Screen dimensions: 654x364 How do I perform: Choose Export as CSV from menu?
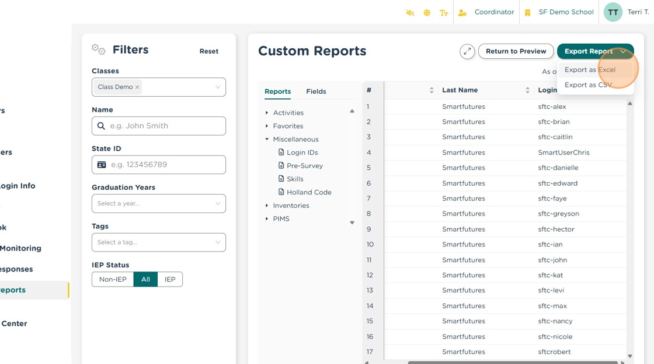588,85
